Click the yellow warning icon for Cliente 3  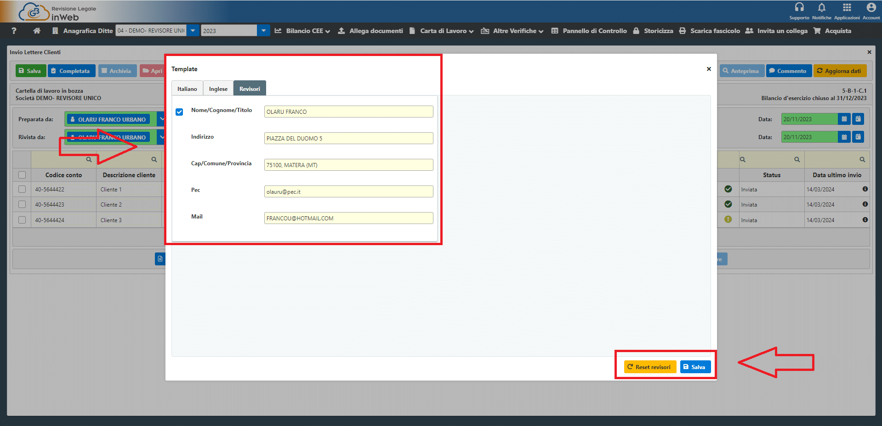728,219
